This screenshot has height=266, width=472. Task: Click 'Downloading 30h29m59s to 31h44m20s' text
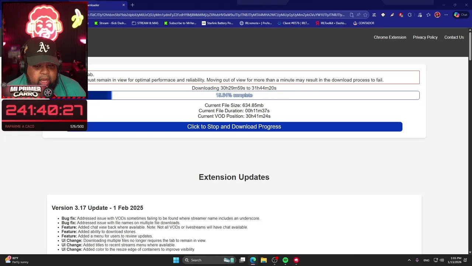coord(234,88)
